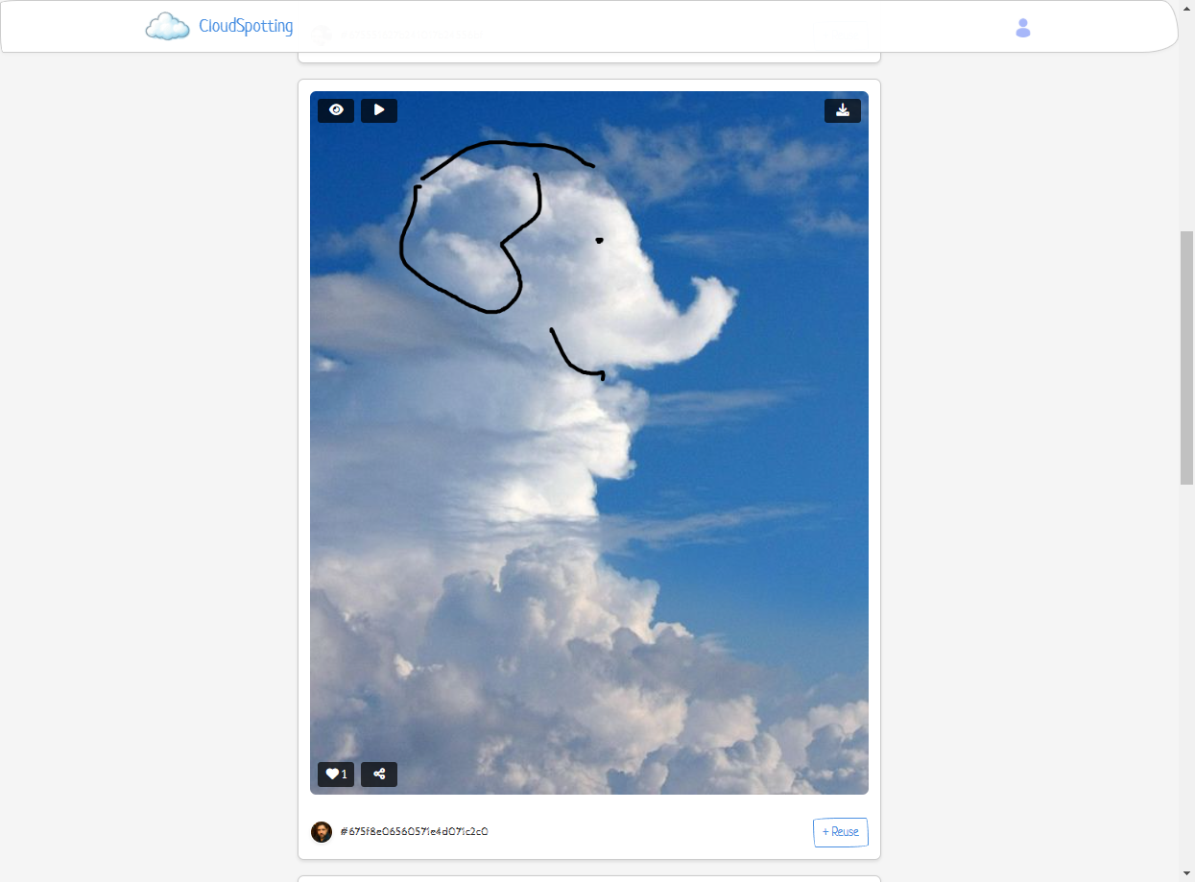Viewport: 1195px width, 882px height.
Task: Click the scrollbar up arrow
Action: tap(1186, 8)
